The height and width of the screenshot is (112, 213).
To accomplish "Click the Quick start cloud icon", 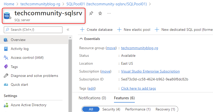I will tap(6, 85).
